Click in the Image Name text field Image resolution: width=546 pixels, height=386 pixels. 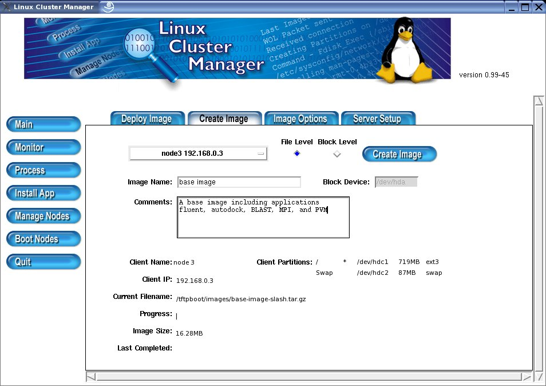[239, 182]
